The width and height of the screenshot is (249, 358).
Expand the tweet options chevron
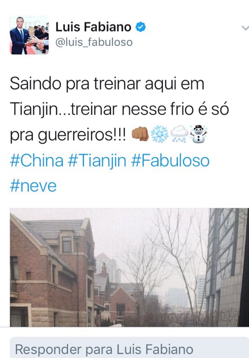click(x=245, y=28)
